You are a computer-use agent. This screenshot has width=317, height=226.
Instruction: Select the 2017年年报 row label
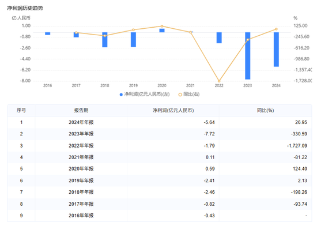coord(81,204)
